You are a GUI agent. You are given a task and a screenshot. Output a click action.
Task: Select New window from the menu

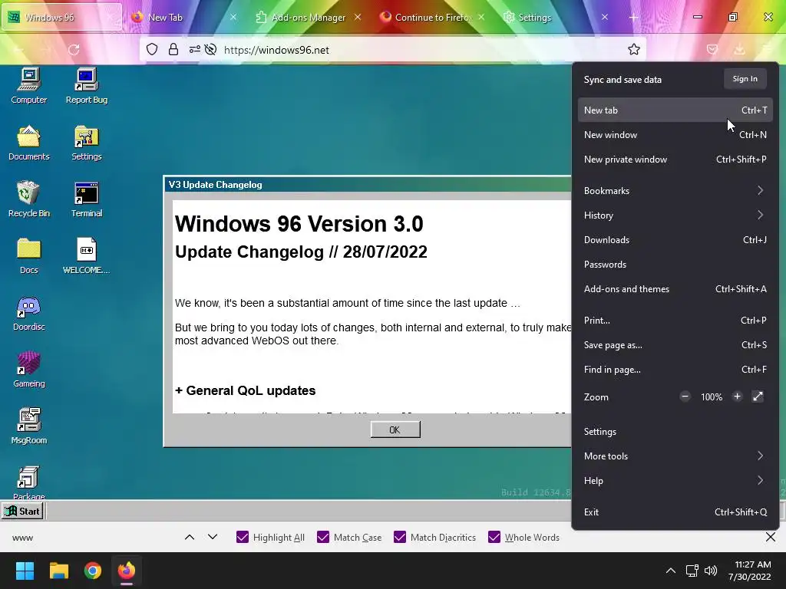pyautogui.click(x=675, y=134)
